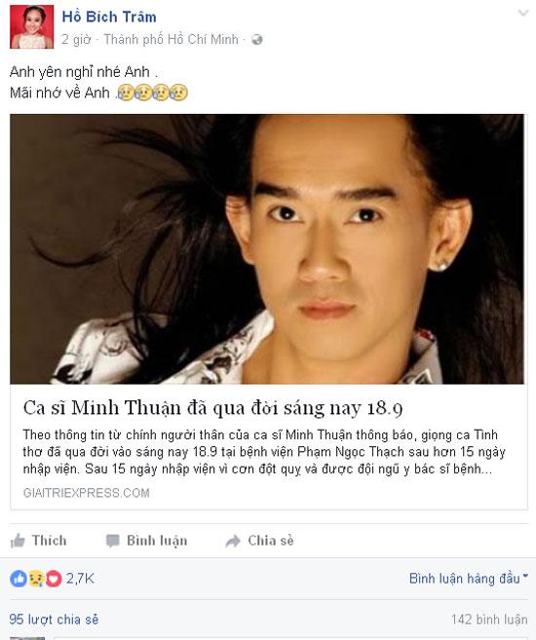
Task: Click the share arrow icon
Action: coord(233,542)
